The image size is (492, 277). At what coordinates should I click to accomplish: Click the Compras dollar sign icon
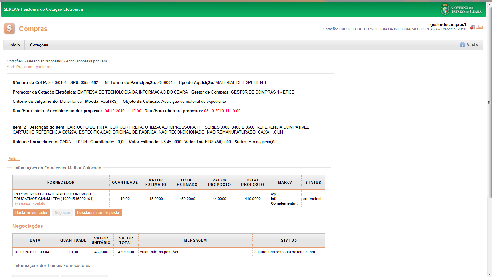[10, 29]
